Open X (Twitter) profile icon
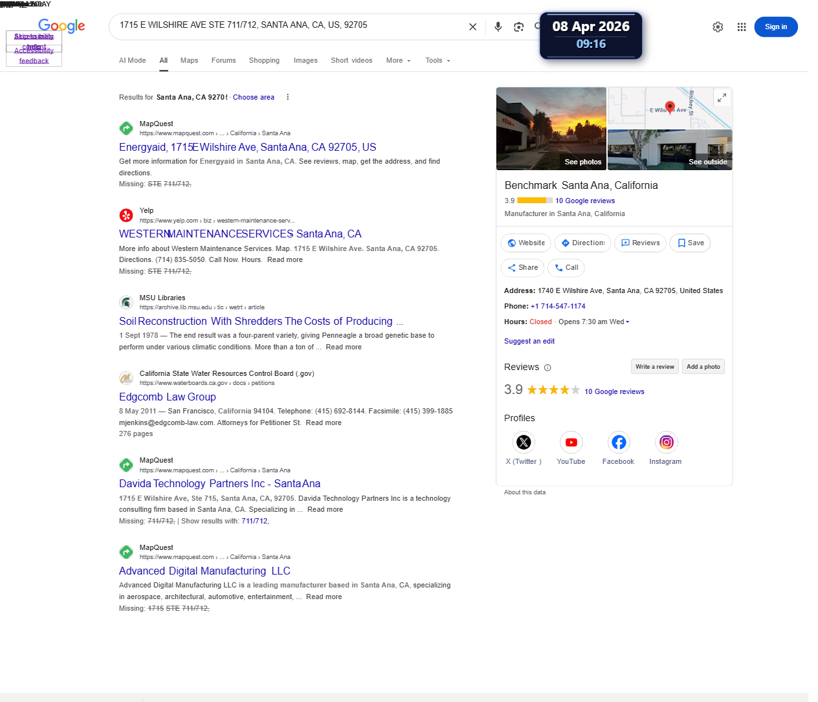 [524, 443]
